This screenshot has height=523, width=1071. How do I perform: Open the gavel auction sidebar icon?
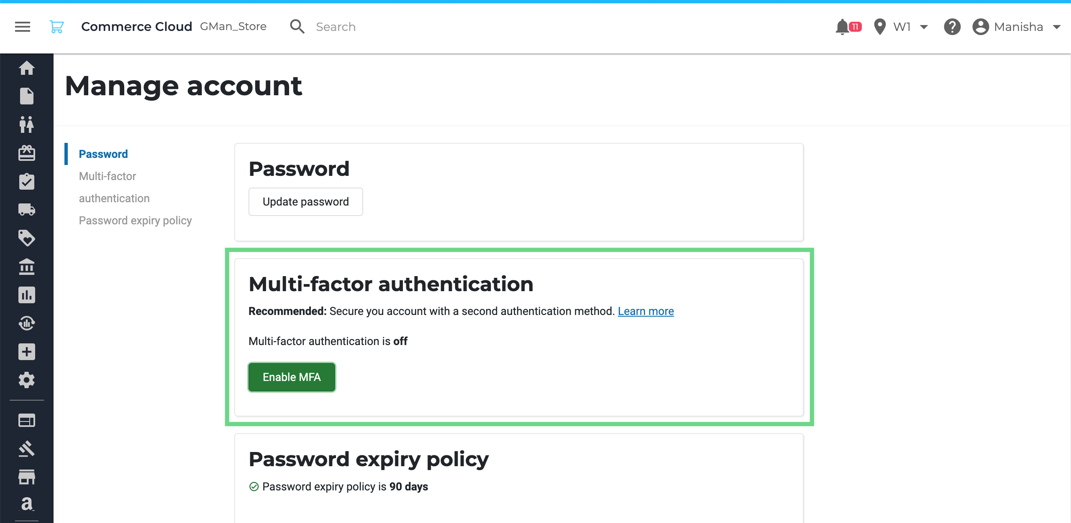click(27, 449)
